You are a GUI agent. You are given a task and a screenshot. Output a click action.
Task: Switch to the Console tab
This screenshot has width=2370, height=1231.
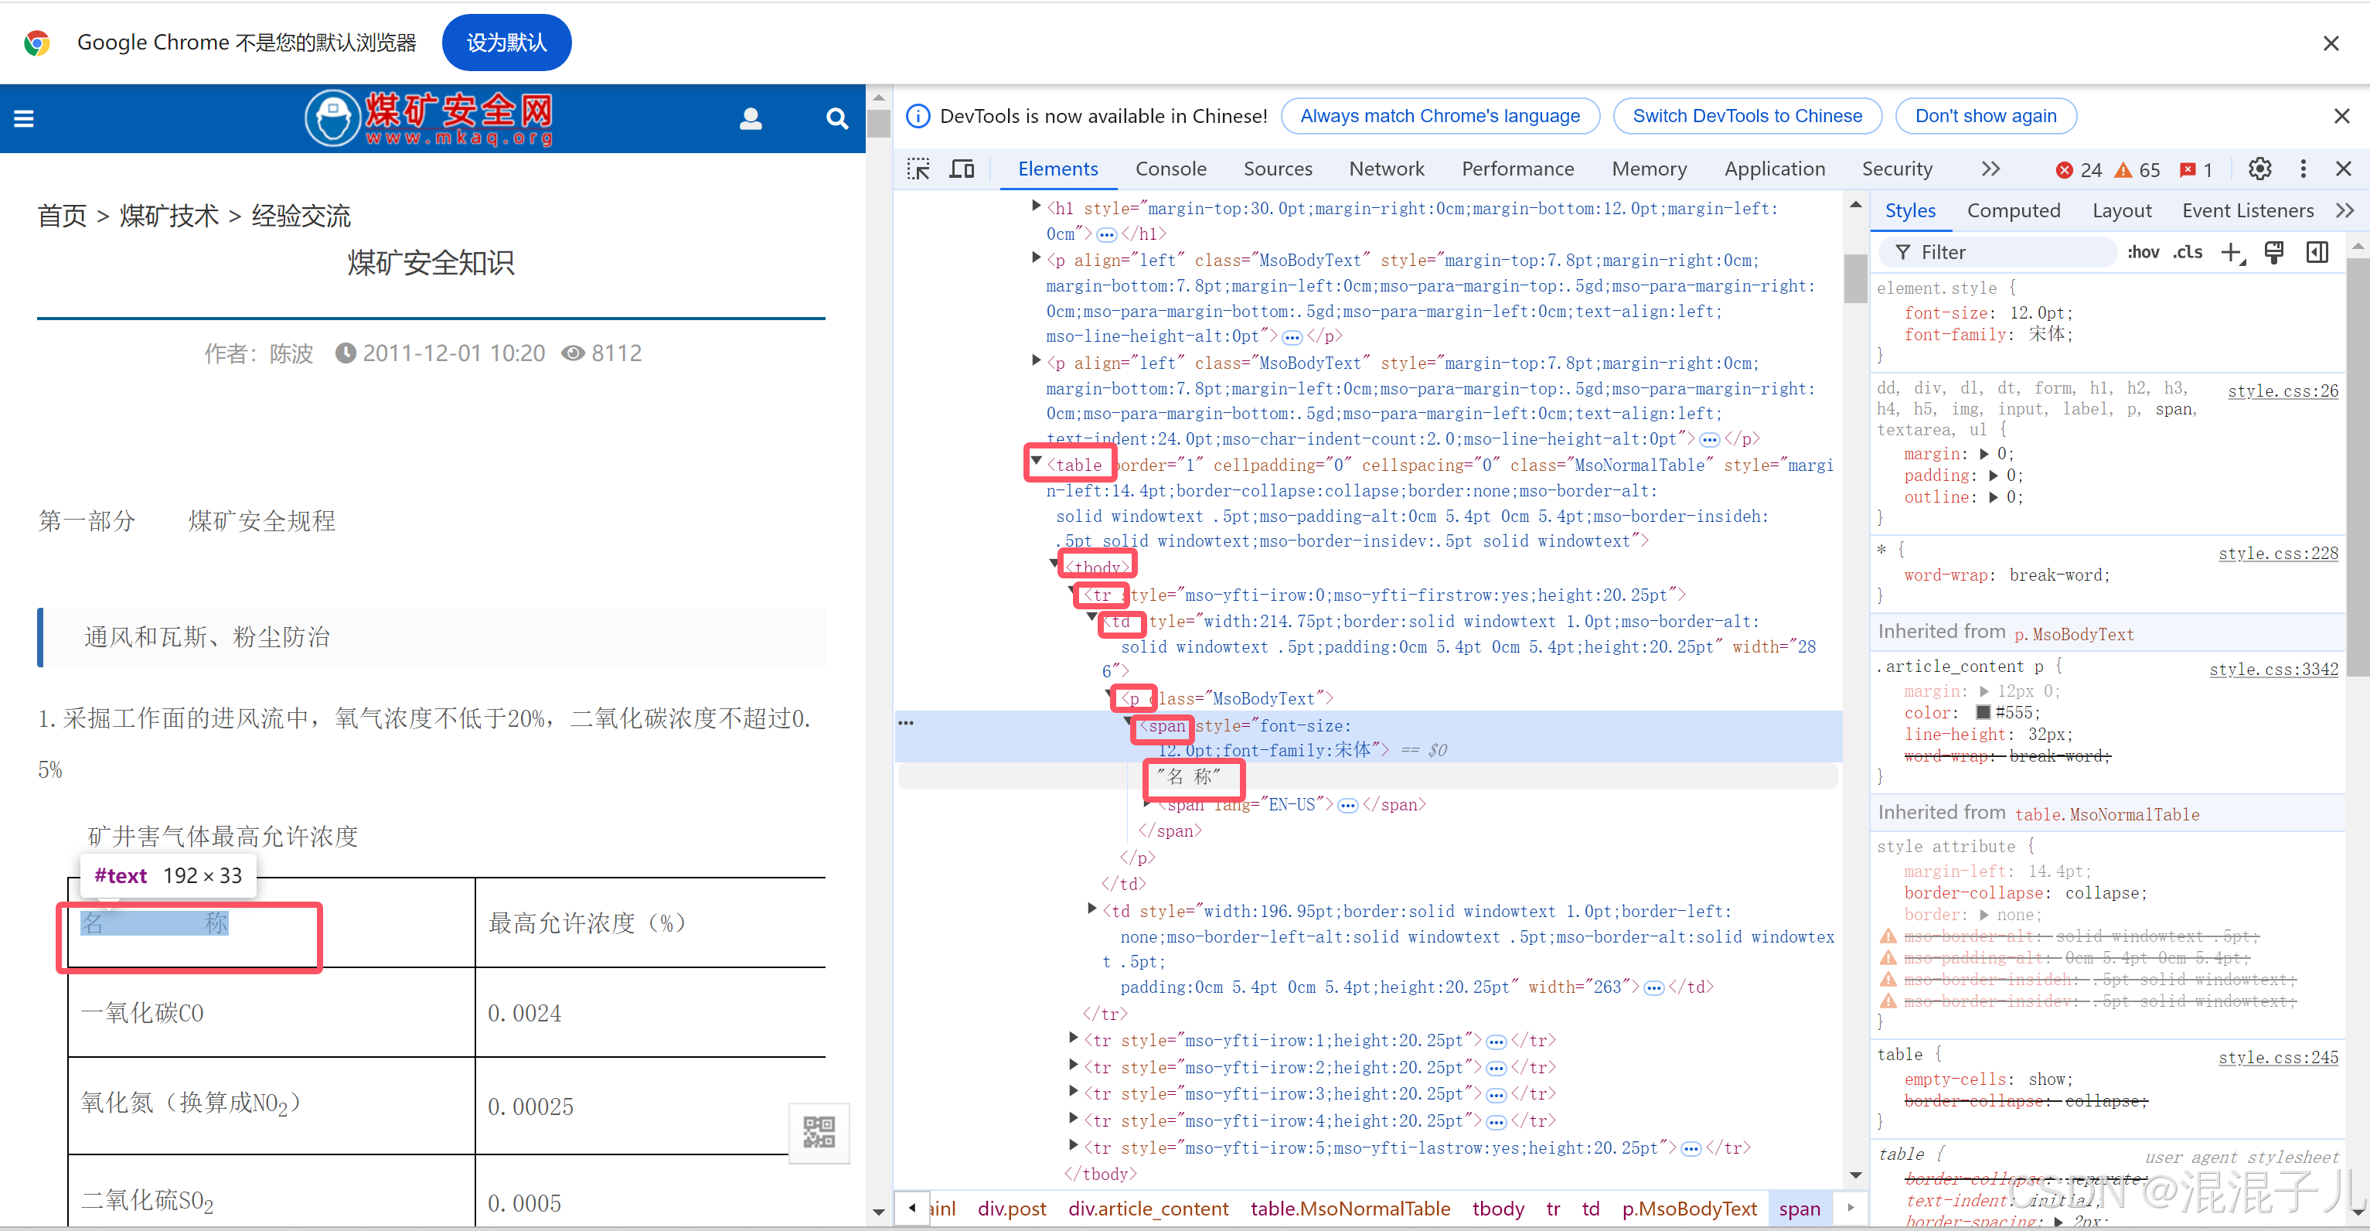(1170, 169)
